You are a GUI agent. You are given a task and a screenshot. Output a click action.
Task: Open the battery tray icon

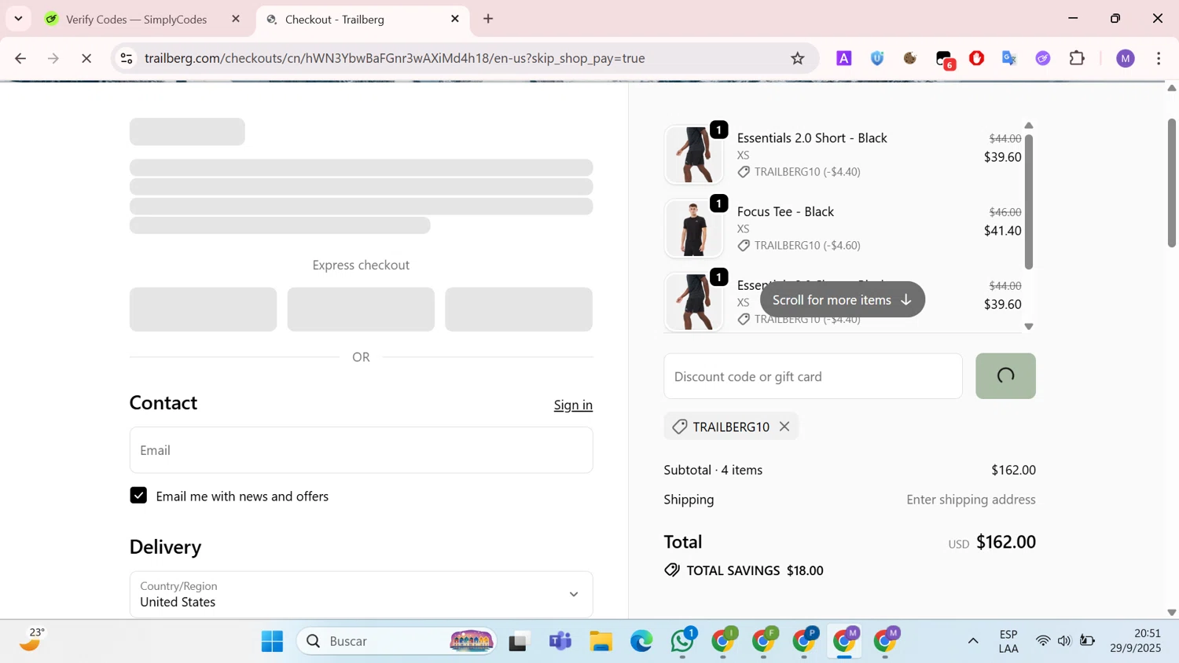pyautogui.click(x=1087, y=641)
